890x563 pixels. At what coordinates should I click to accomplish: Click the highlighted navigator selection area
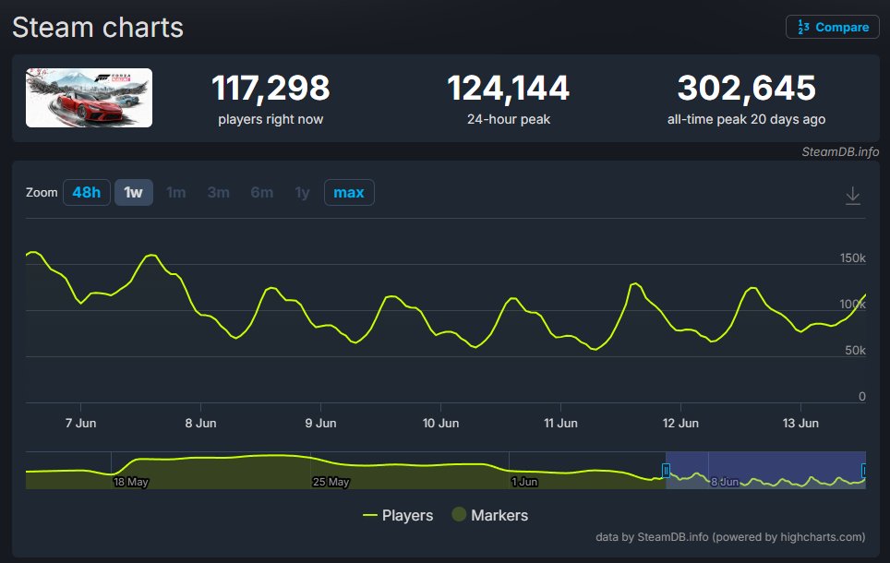point(765,470)
